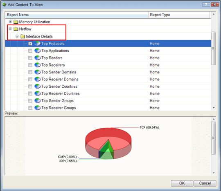The image size is (221, 191).
Task: Click the Report Type column header
Action: [179, 15]
